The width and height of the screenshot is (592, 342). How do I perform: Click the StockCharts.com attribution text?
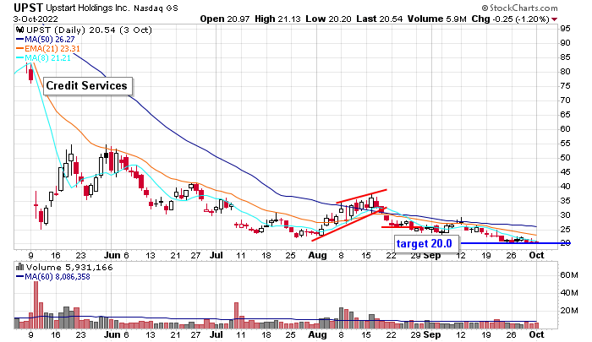click(519, 8)
